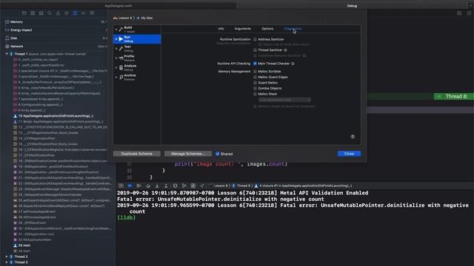Screen dimensions: 474x266
Task: Open the Breakpoint navigator icon
Action: pos(84,13)
